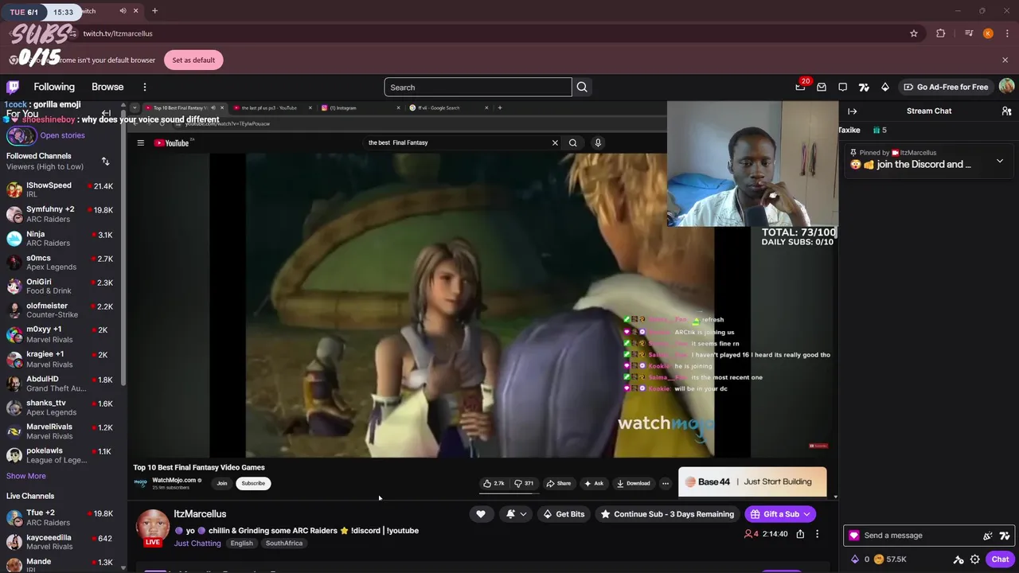Click Continue Sub - 3 Days Remaining
The width and height of the screenshot is (1019, 573).
667,514
